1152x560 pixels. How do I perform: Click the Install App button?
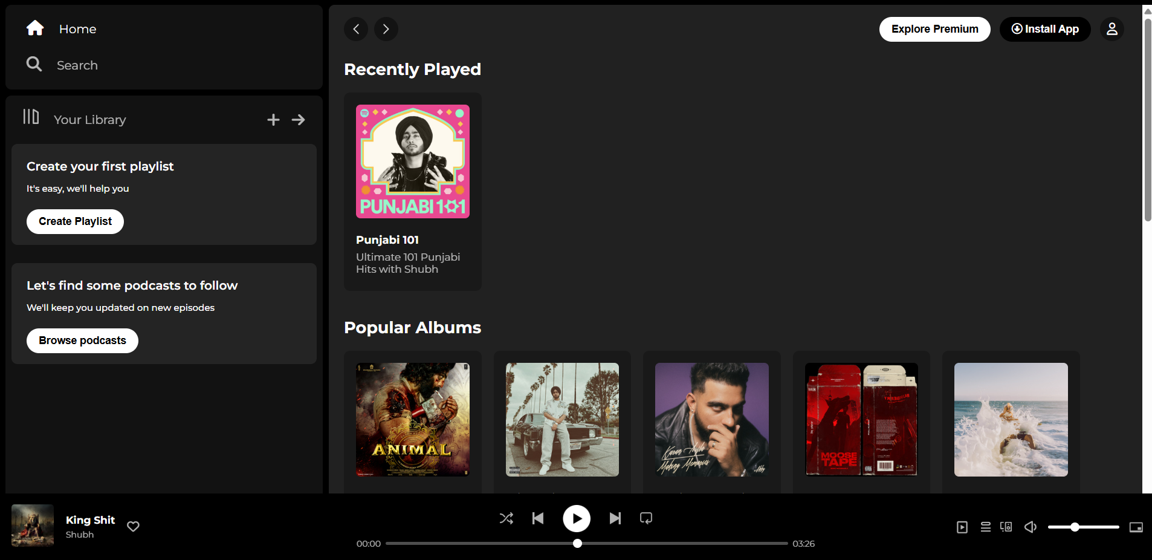click(x=1045, y=29)
